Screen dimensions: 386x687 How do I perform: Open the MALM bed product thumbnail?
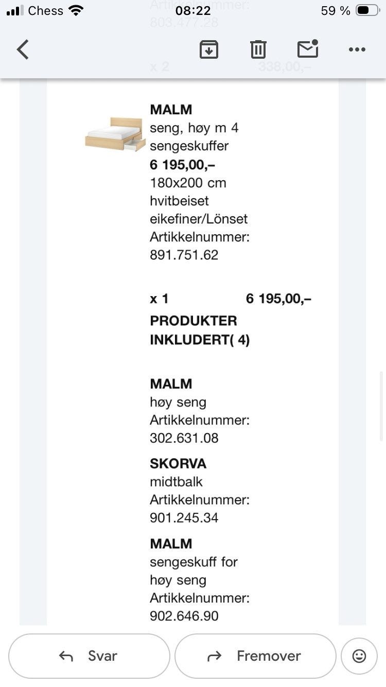115,134
